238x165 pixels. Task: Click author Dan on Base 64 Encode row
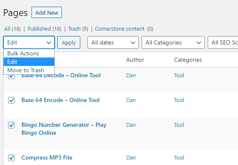point(131,100)
